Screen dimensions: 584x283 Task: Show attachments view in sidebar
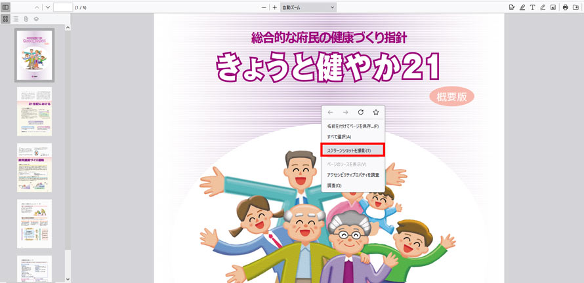tap(26, 18)
